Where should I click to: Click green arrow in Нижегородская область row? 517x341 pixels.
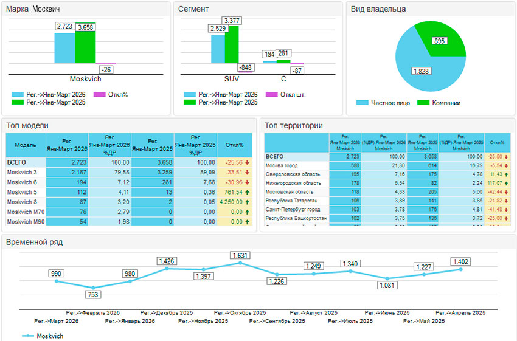coord(507,182)
